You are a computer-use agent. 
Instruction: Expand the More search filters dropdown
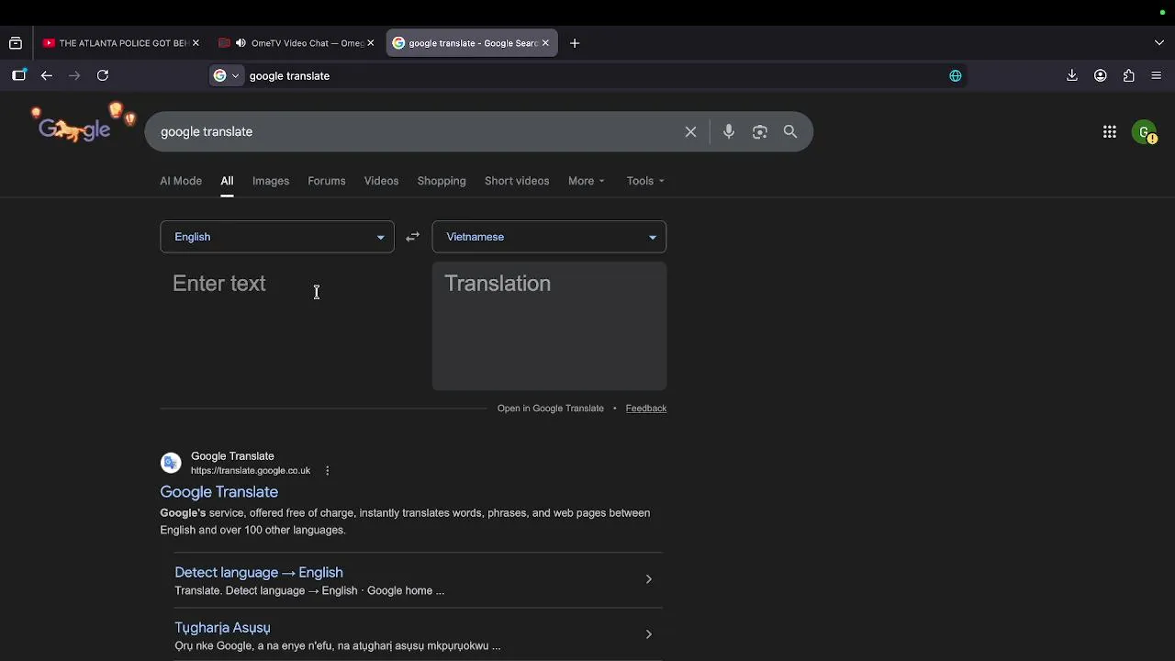point(587,181)
